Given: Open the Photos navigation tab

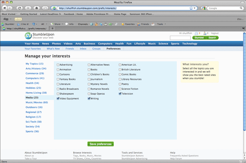Looking at the screenshot, I should tap(56, 44).
